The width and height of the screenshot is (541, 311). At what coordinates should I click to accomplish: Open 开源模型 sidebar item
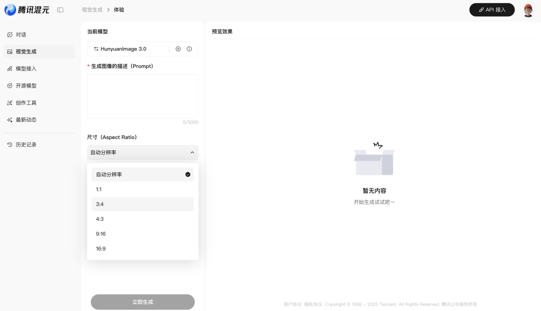pos(26,85)
